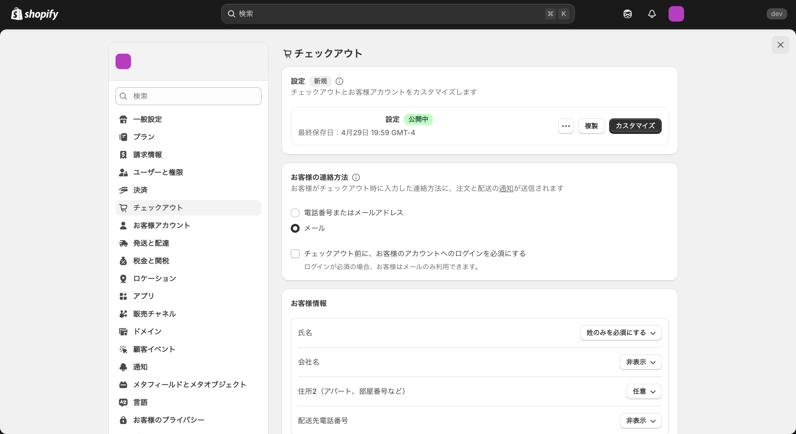The image size is (796, 434).
Task: Click the payments icon for 決済
Action: click(123, 190)
